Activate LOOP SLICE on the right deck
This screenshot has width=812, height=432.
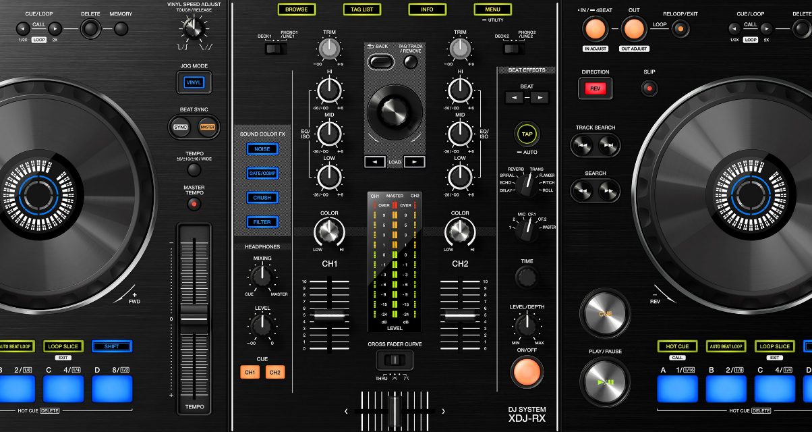tap(774, 346)
